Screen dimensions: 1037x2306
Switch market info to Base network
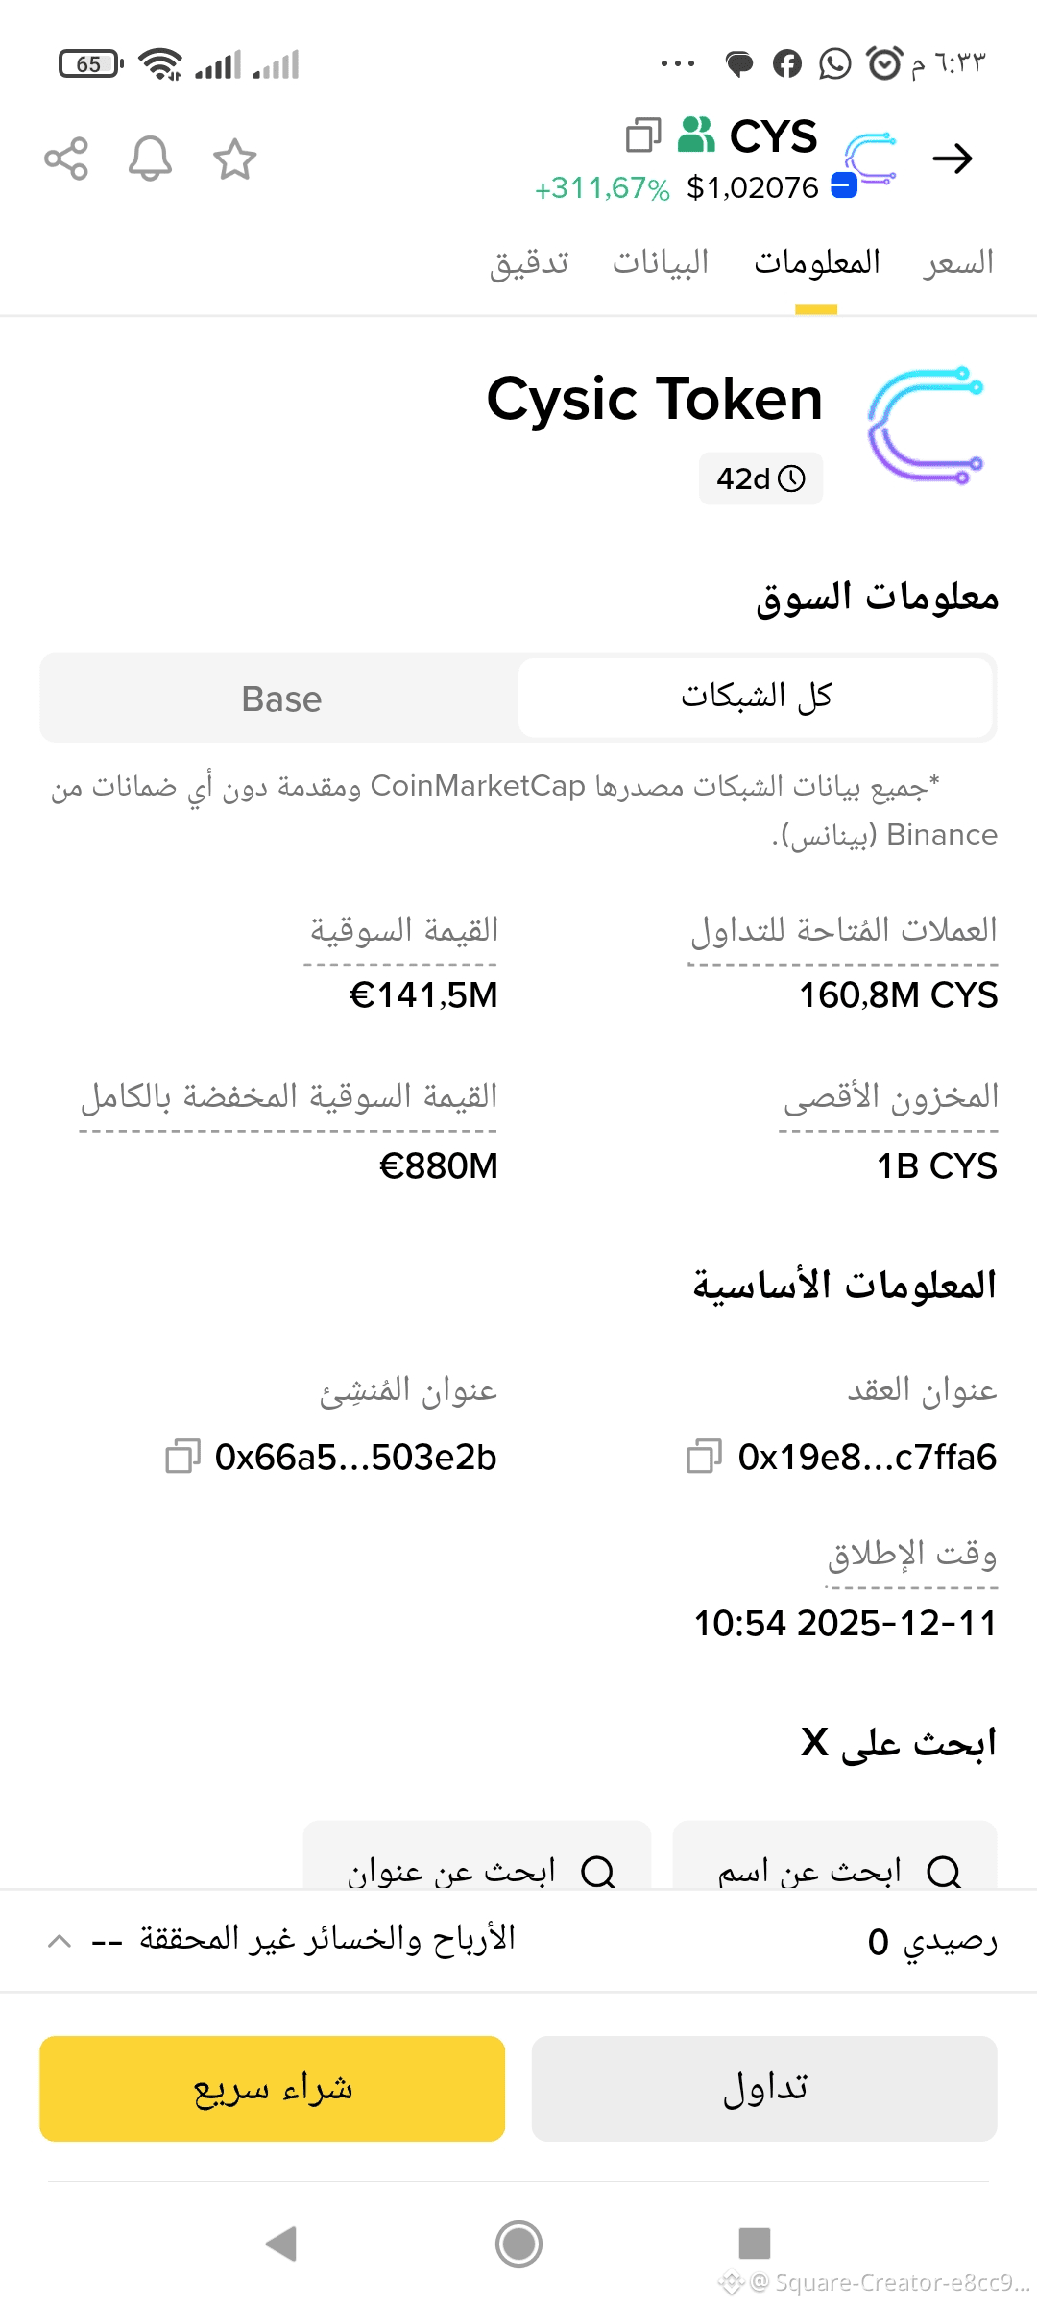pyautogui.click(x=280, y=699)
